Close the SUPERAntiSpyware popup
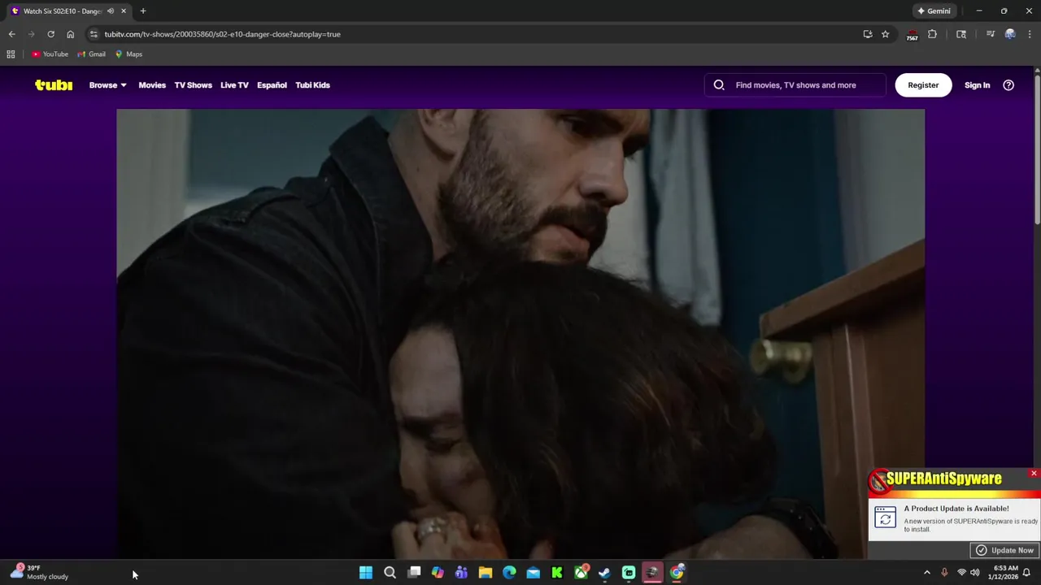The height and width of the screenshot is (585, 1041). [x=1034, y=474]
